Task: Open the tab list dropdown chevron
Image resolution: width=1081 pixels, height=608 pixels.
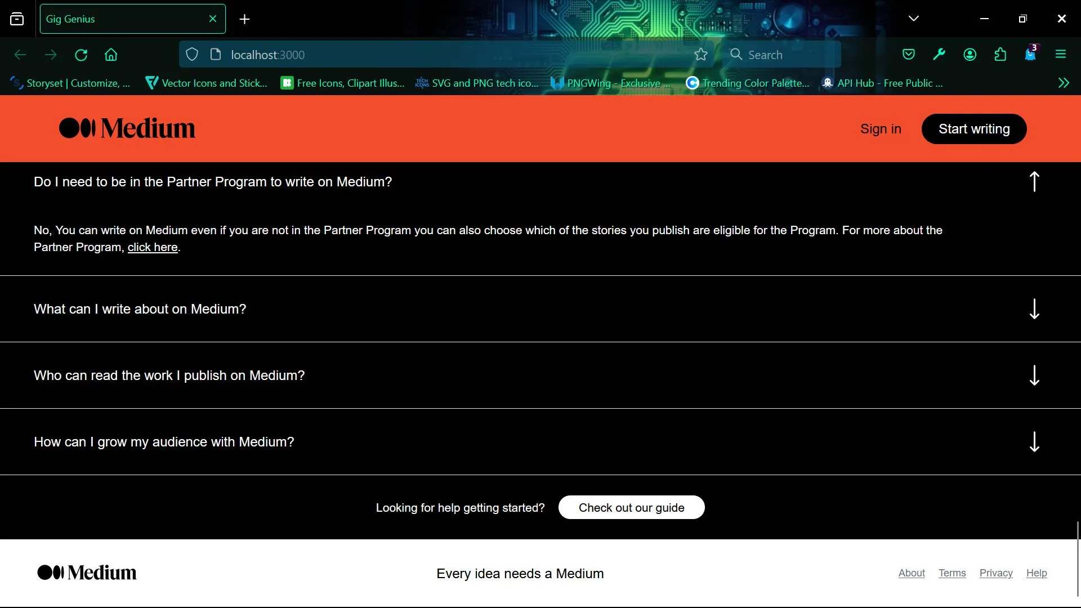Action: click(x=914, y=19)
